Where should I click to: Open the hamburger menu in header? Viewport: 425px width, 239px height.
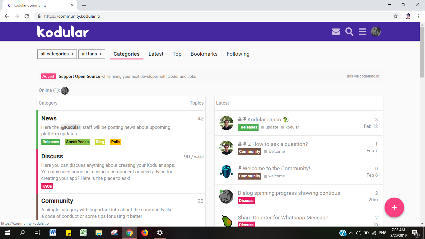tap(362, 32)
